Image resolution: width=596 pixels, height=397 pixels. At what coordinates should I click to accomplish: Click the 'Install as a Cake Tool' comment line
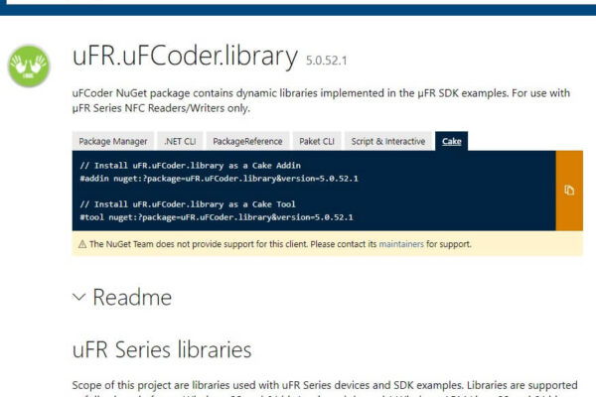click(188, 204)
